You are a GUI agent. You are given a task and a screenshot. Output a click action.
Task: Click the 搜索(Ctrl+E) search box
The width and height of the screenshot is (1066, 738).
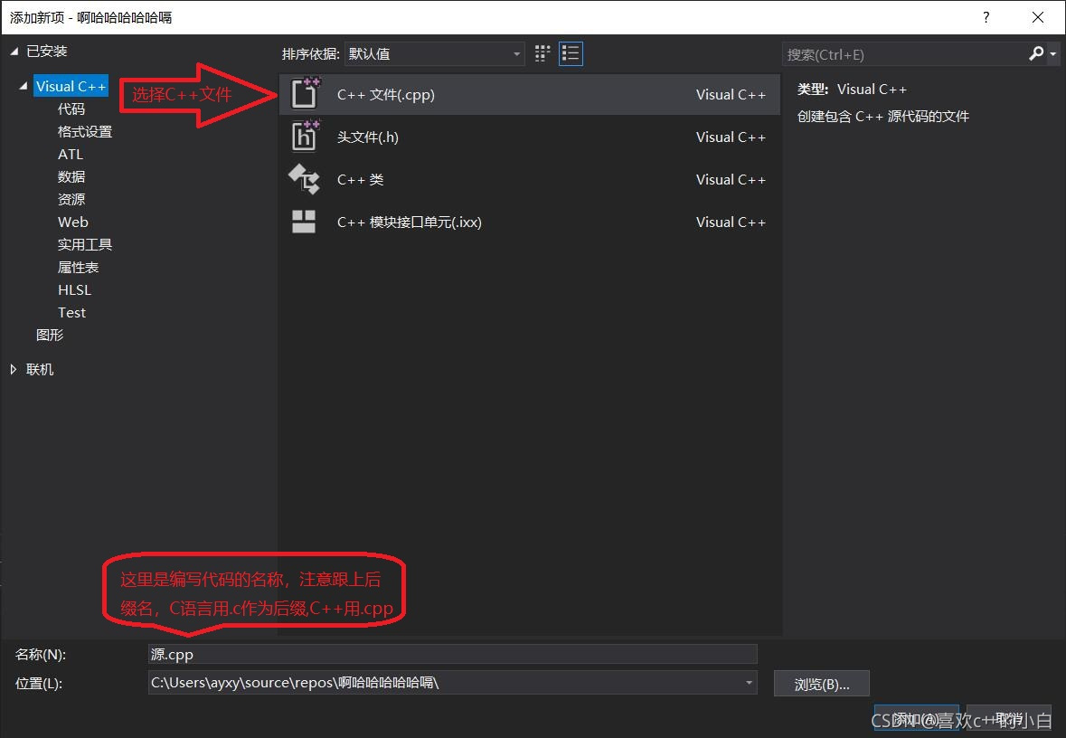point(904,53)
